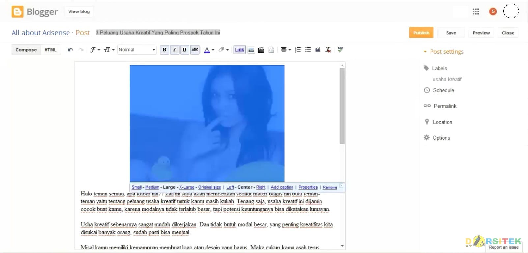Toggle italic formatting
This screenshot has height=253, width=528.
(x=175, y=50)
